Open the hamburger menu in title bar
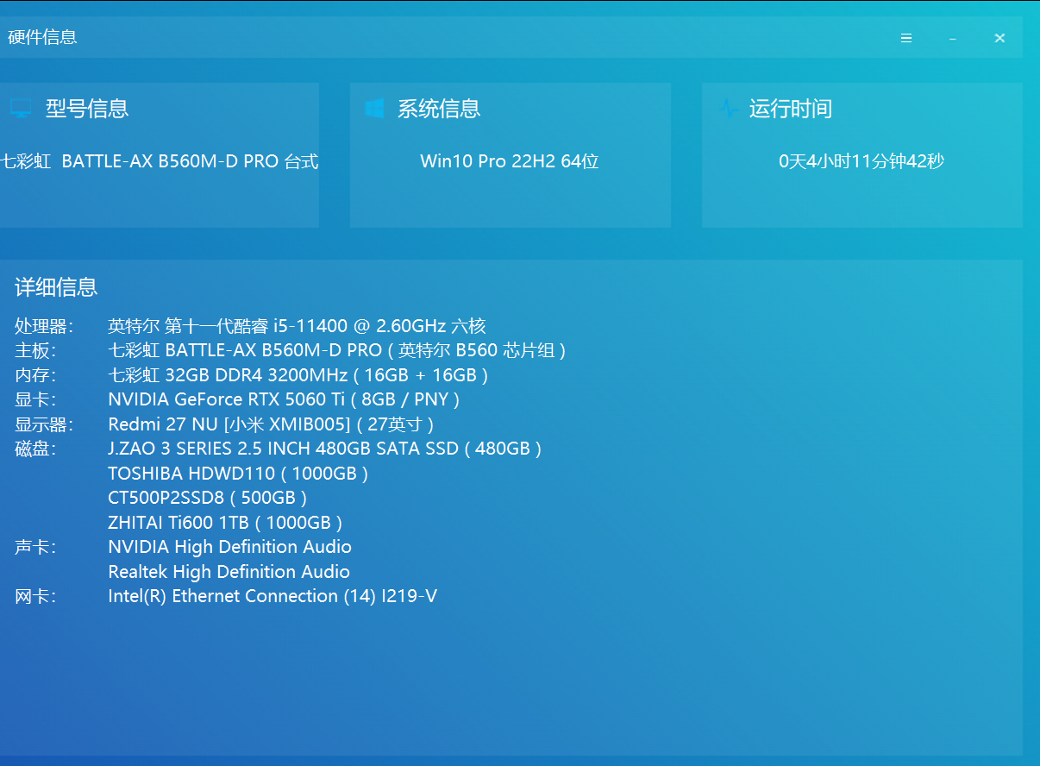Screen dimensions: 1040x766 pyautogui.click(x=906, y=38)
